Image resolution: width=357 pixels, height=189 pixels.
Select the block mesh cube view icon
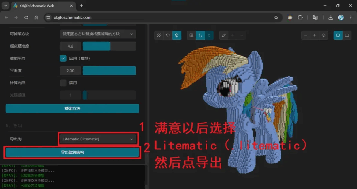click(x=177, y=35)
